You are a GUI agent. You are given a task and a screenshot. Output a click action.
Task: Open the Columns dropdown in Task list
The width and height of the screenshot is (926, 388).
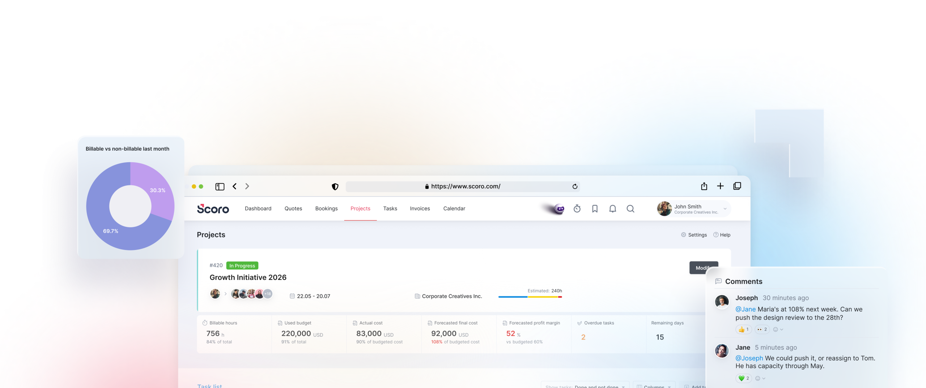[x=654, y=386]
